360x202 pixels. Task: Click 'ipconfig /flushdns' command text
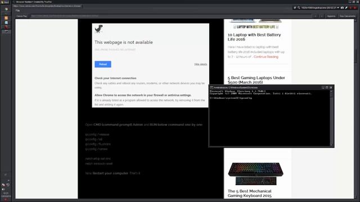pos(98,144)
